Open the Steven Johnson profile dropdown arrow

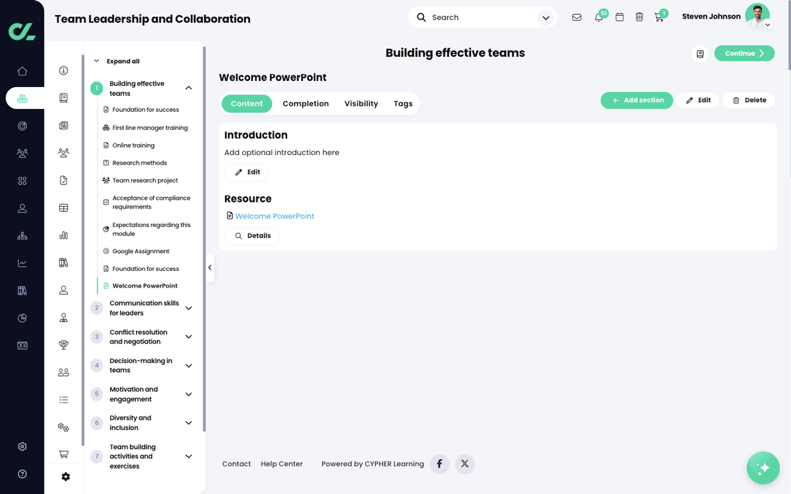[768, 24]
